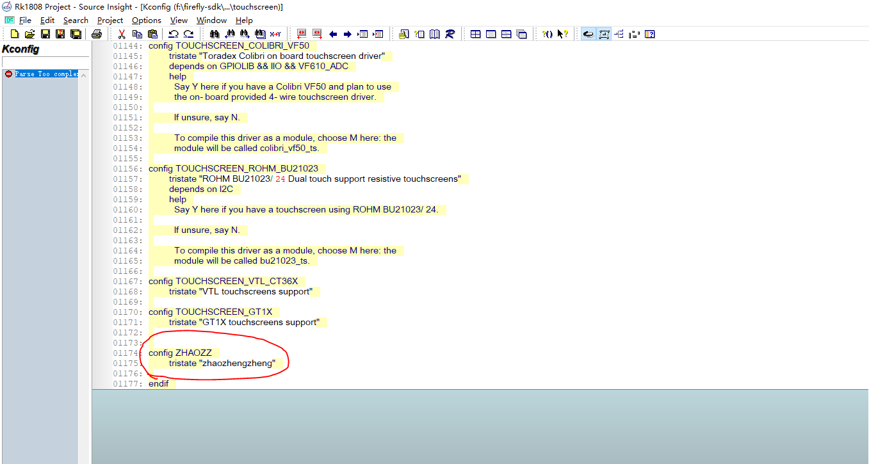Viewport: 869px width, 464px height.
Task: Click line 'module will be called bu21023_ts.'
Action: [241, 261]
